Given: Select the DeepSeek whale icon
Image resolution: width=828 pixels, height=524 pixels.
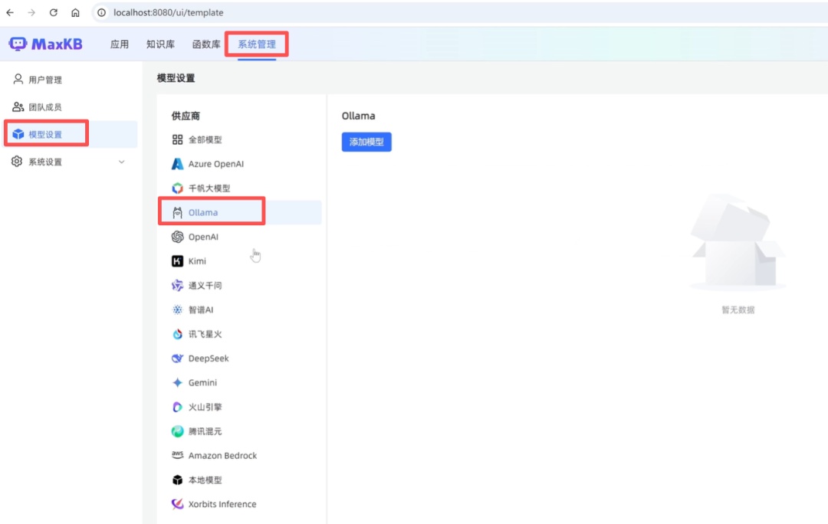Looking at the screenshot, I should (x=177, y=359).
